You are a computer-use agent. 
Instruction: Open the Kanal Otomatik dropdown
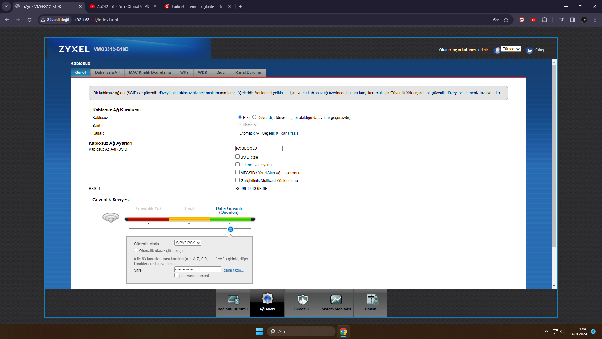pyautogui.click(x=249, y=133)
